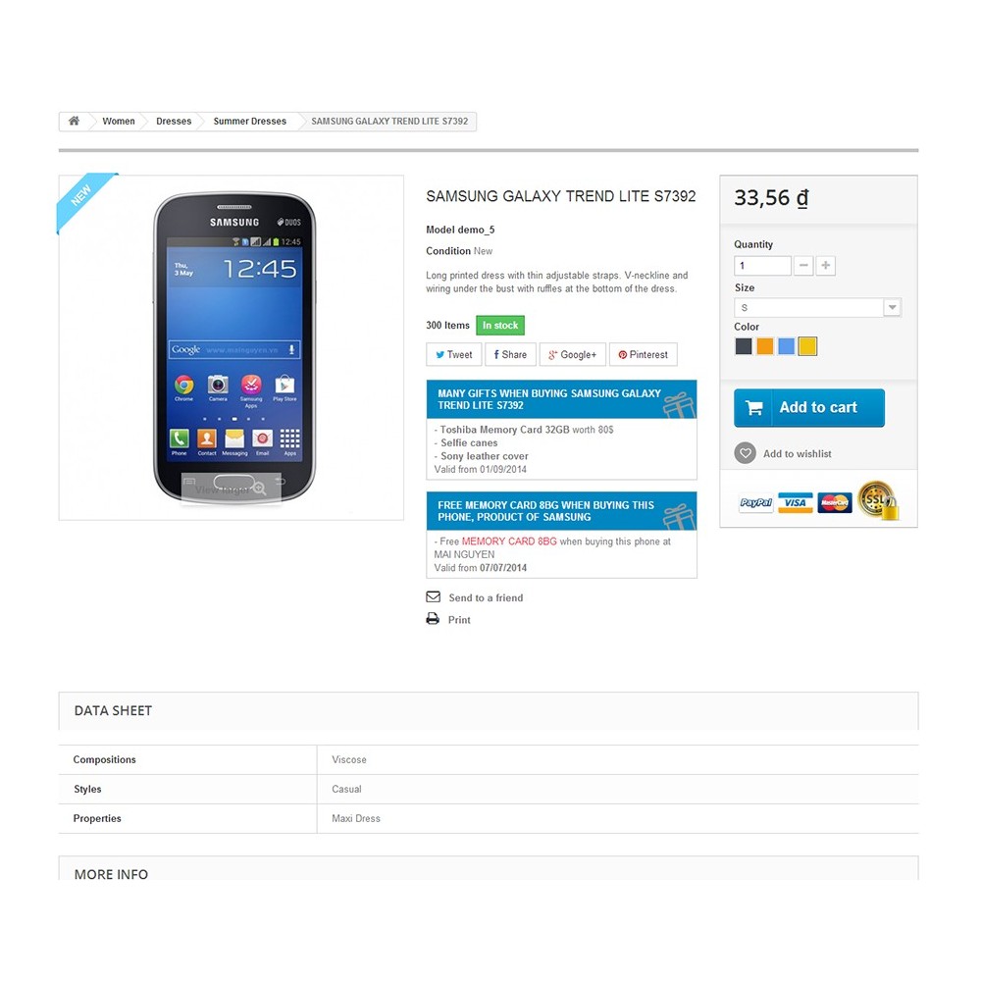Add product to cart
Viewport: 981px width, 981px height.
[809, 408]
